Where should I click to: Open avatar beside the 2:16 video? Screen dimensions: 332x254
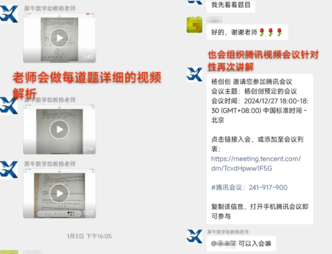coord(9,106)
